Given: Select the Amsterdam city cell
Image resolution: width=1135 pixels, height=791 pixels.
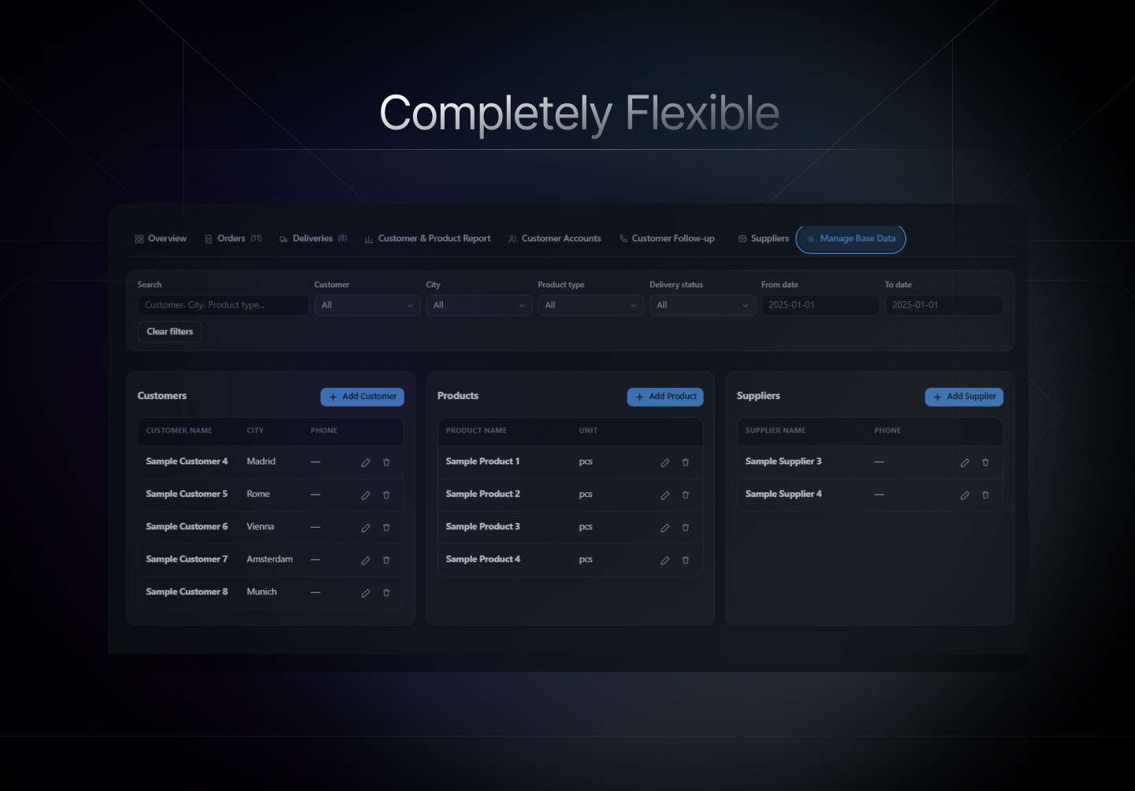Looking at the screenshot, I should (x=270, y=559).
